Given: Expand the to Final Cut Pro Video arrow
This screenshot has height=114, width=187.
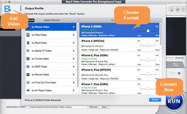Looking at the screenshot, I should [x=74, y=82].
